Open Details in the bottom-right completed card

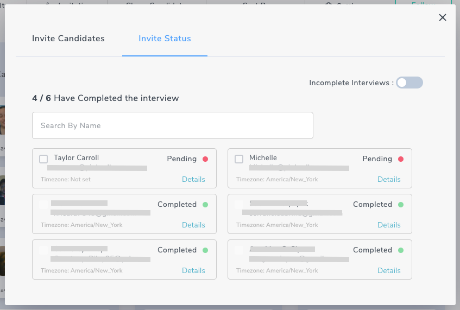pyautogui.click(x=389, y=270)
